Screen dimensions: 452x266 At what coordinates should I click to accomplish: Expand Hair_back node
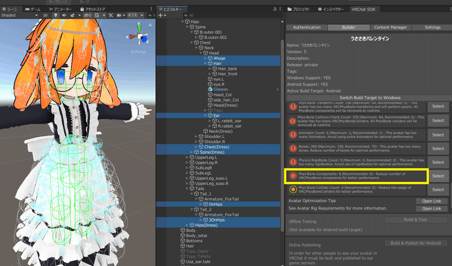(210, 68)
